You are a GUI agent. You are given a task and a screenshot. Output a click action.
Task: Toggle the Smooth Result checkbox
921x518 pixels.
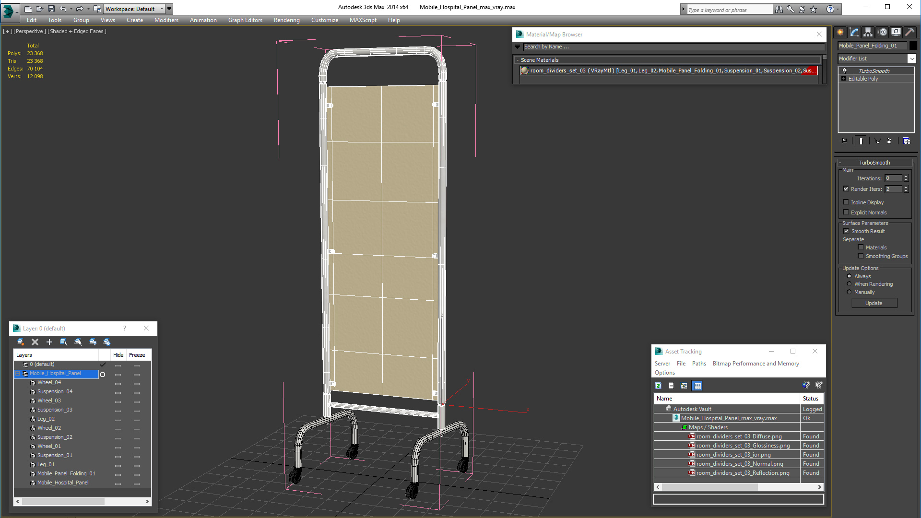point(846,231)
